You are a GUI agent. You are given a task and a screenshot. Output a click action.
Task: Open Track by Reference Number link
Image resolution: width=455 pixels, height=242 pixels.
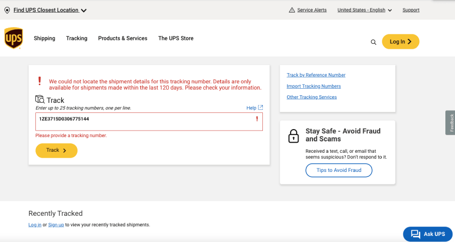click(x=316, y=75)
